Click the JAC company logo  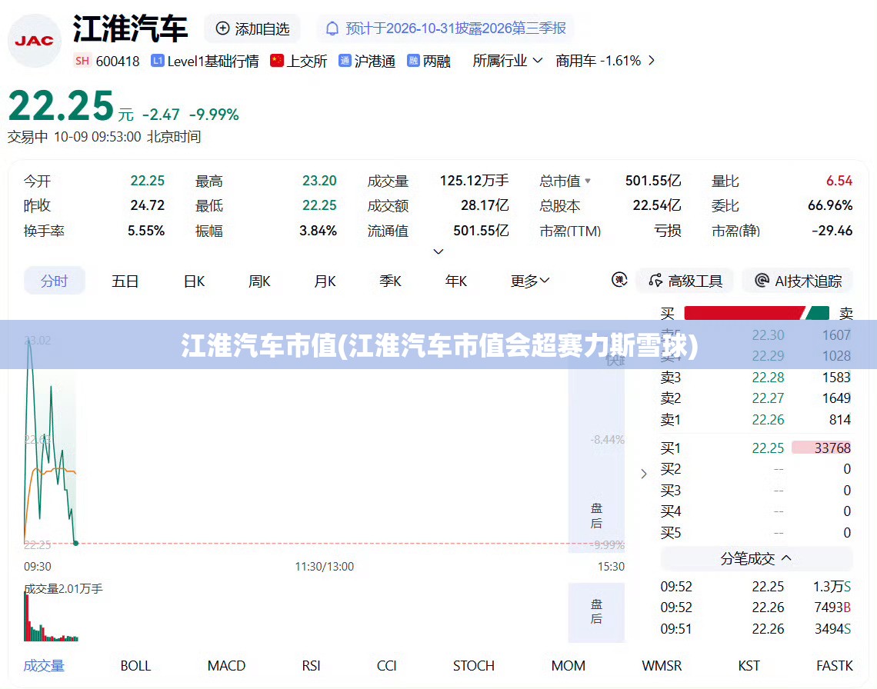34,41
